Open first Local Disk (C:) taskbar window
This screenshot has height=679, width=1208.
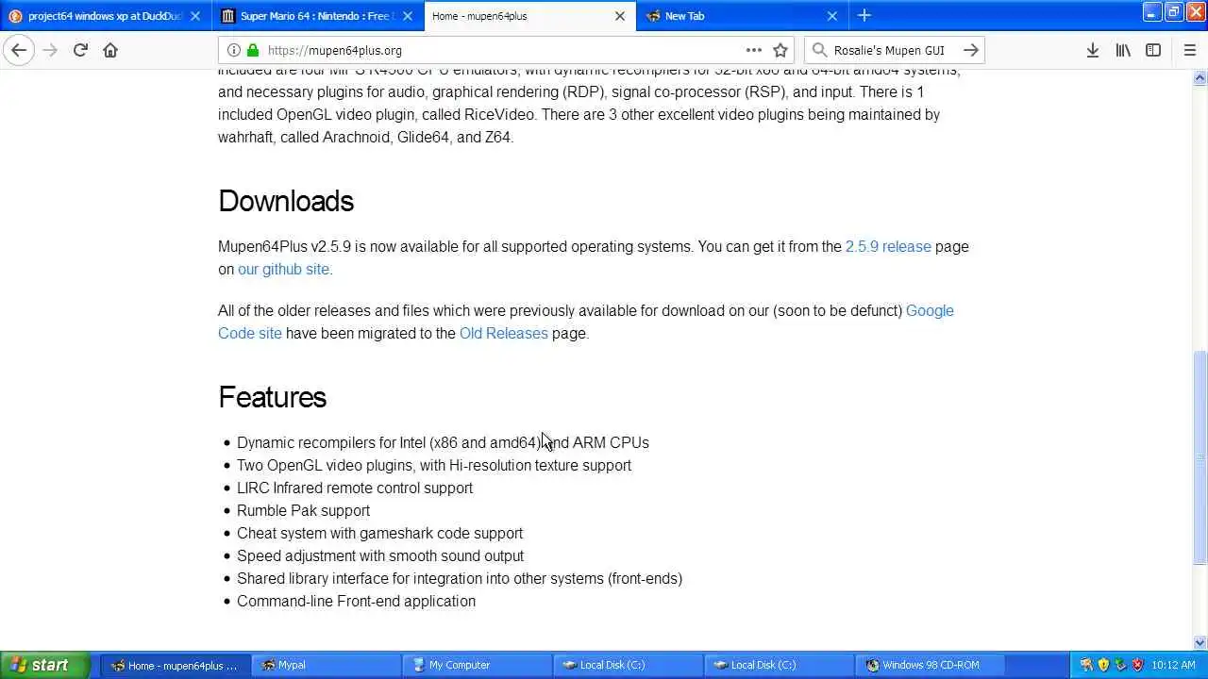coord(628,665)
